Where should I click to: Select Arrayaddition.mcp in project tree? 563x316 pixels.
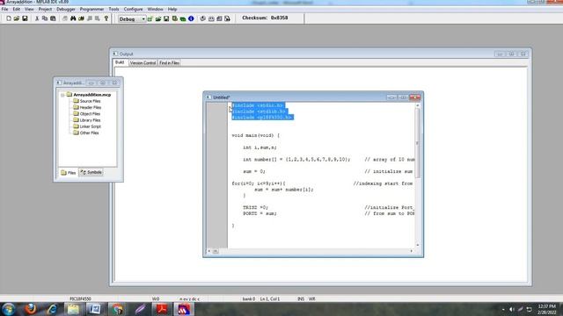pos(91,95)
